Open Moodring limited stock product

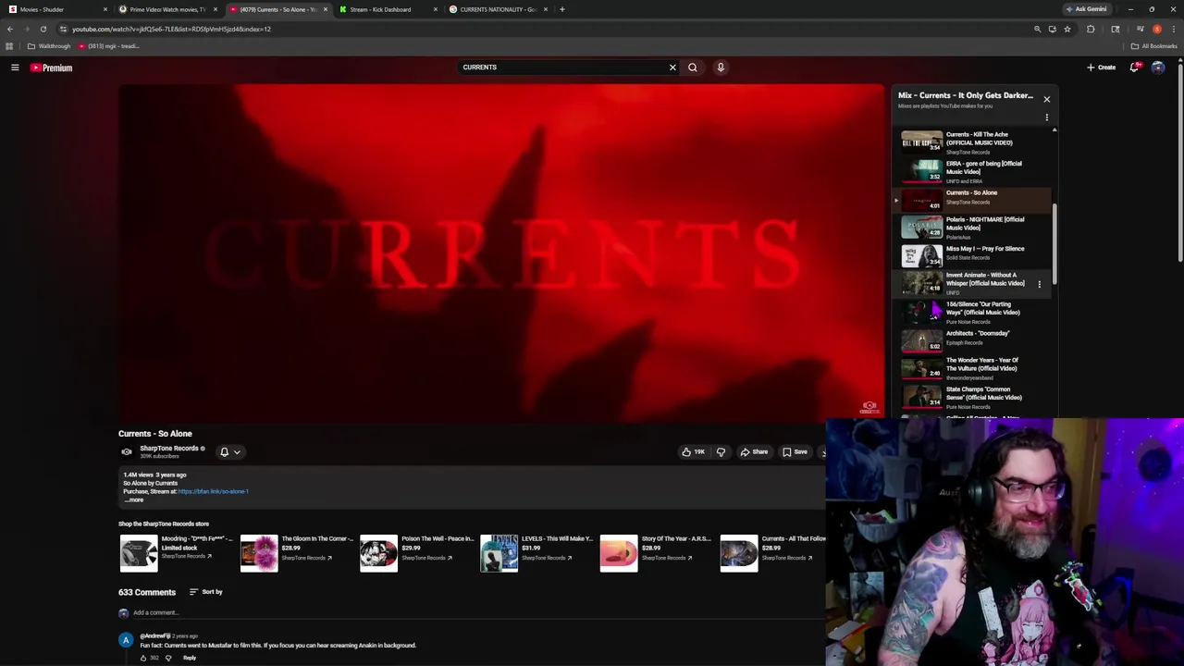[x=175, y=552]
